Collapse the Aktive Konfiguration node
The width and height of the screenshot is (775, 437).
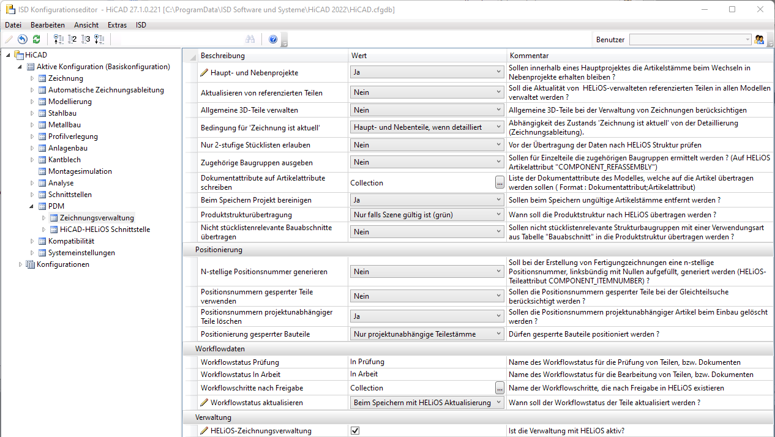21,67
